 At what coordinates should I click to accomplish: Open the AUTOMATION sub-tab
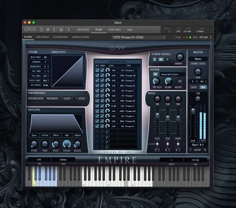[x=60, y=37]
